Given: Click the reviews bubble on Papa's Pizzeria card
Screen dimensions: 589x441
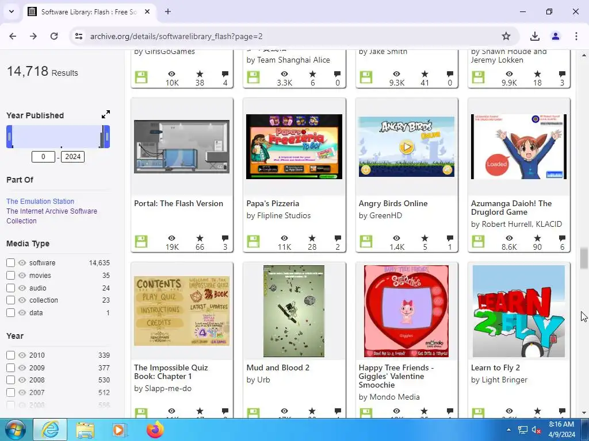Looking at the screenshot, I should click(337, 238).
